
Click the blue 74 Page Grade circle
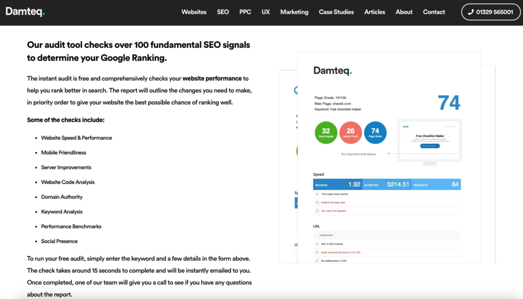pos(375,133)
